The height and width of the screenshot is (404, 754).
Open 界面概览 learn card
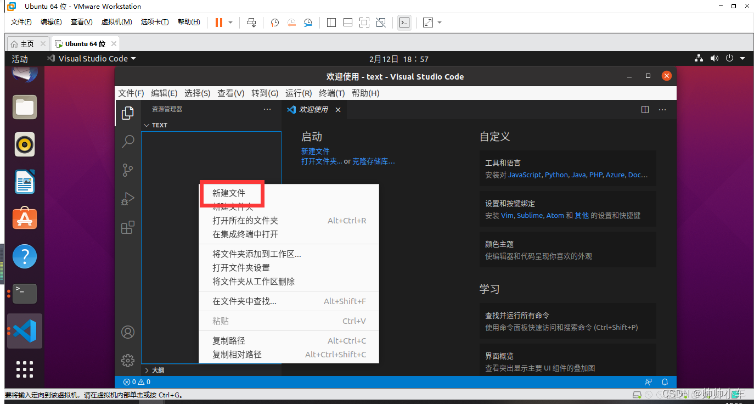(568, 360)
